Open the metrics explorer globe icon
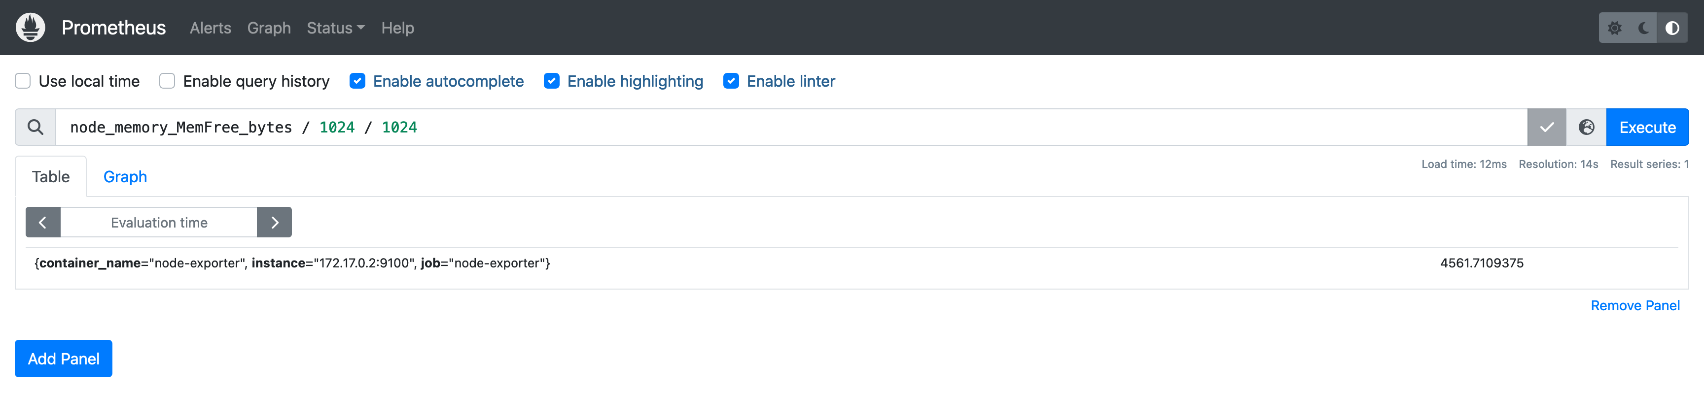The width and height of the screenshot is (1704, 393). (1586, 128)
